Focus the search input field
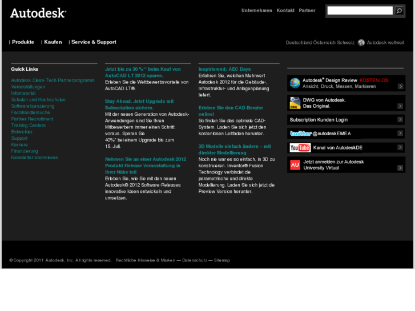The height and width of the screenshot is (311, 415). [x=360, y=11]
